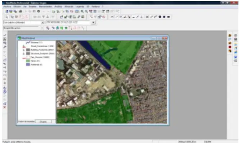Select the Structure_Footprint legend entry
Screen dimensions: 240x143
pos(43,53)
